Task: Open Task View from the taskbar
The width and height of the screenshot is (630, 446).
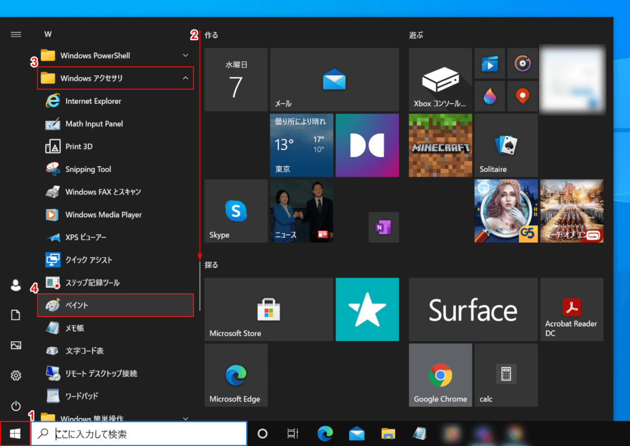Action: 292,433
